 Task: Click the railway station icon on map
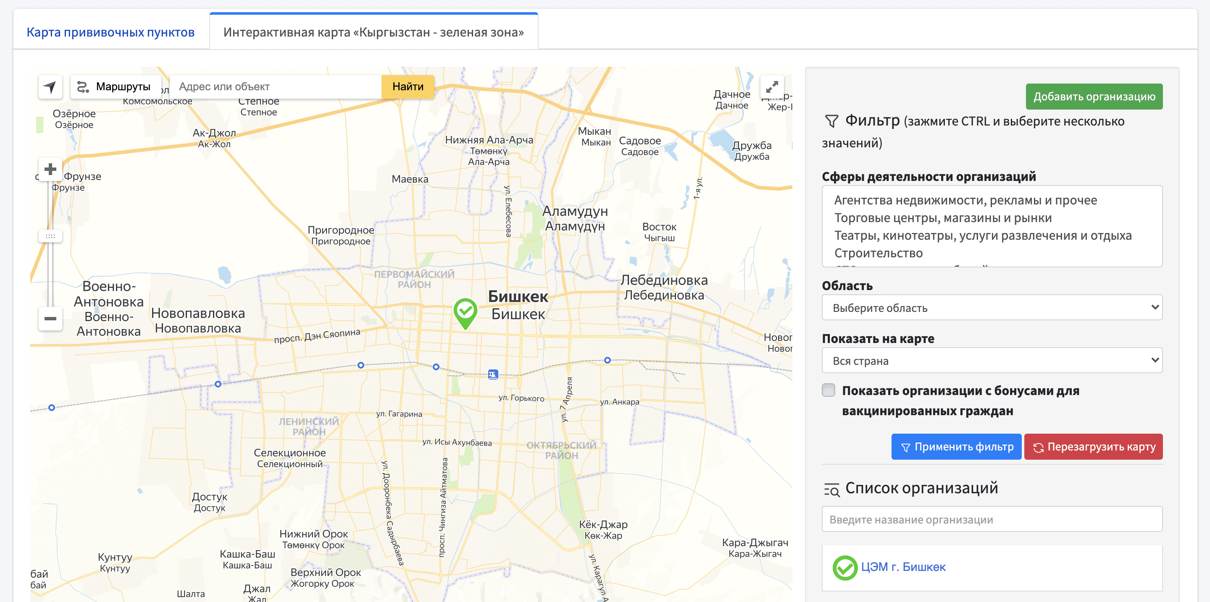493,374
